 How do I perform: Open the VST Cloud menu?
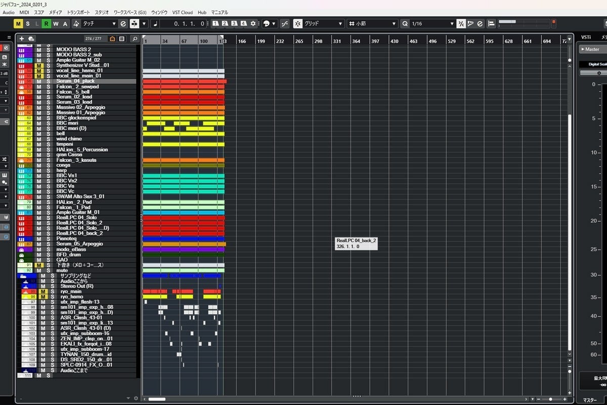tap(182, 12)
